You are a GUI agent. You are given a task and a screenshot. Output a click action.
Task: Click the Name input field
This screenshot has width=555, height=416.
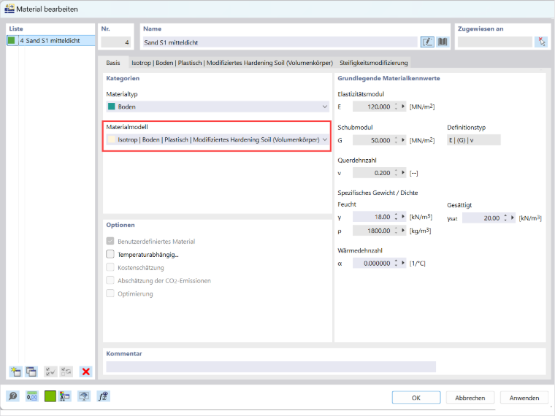click(280, 42)
